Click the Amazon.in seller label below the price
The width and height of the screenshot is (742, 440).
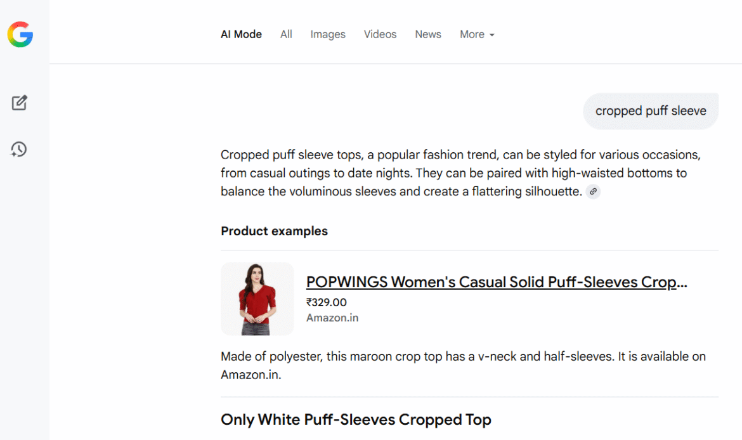tap(332, 318)
